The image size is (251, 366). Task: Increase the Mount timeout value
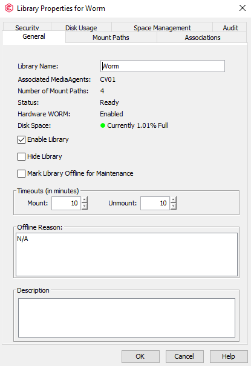pos(85,200)
